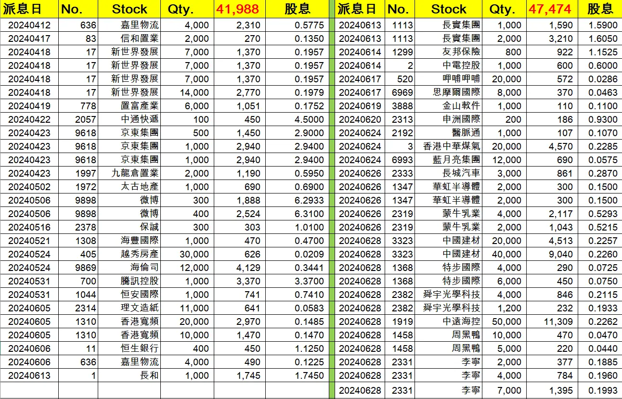Select the 長和 stock cell
The image size is (622, 399).
(130, 375)
